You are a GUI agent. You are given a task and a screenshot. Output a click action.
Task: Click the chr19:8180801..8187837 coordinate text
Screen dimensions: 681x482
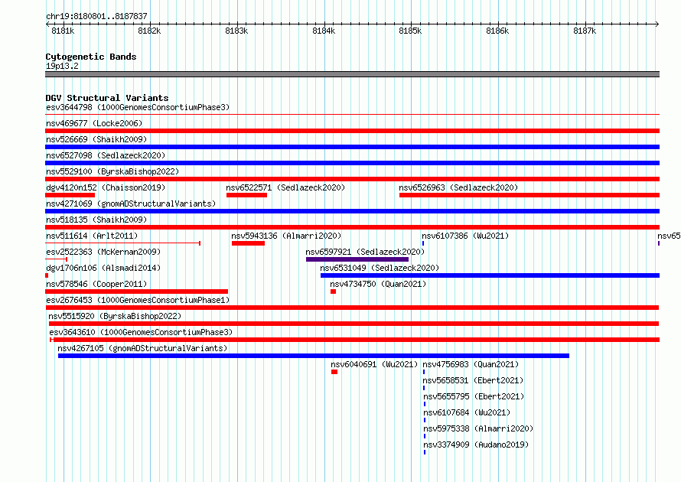coord(96,16)
